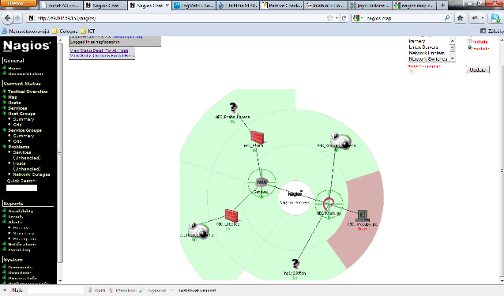Screen dimensions: 504x296
Task: Click the browser home icon
Action: (461, 18)
